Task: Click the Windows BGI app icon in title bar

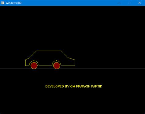Action: click(2, 3)
